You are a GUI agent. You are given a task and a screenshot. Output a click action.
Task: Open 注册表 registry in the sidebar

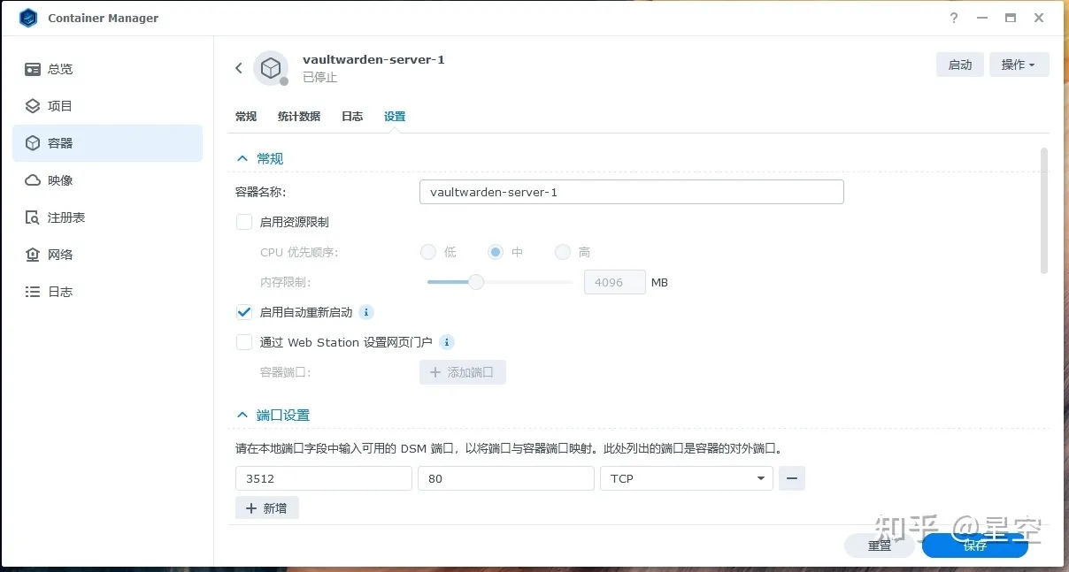tap(65, 217)
